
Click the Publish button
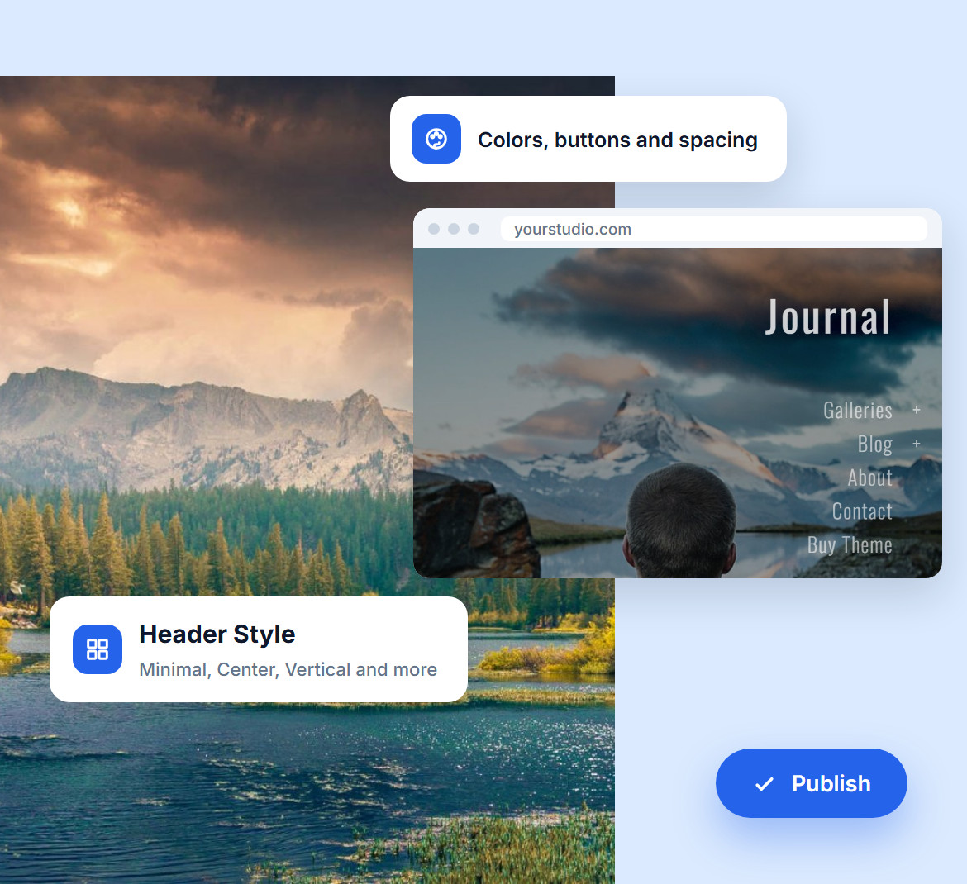811,783
